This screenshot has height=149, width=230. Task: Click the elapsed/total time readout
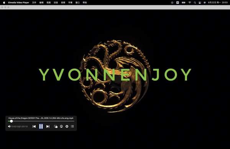pos(20,126)
